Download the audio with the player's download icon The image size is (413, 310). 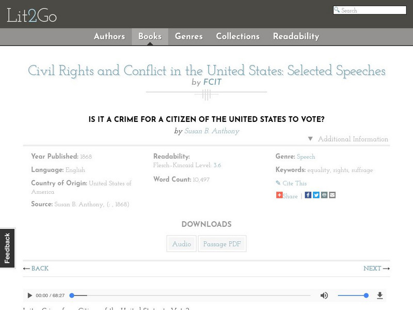coord(380,296)
